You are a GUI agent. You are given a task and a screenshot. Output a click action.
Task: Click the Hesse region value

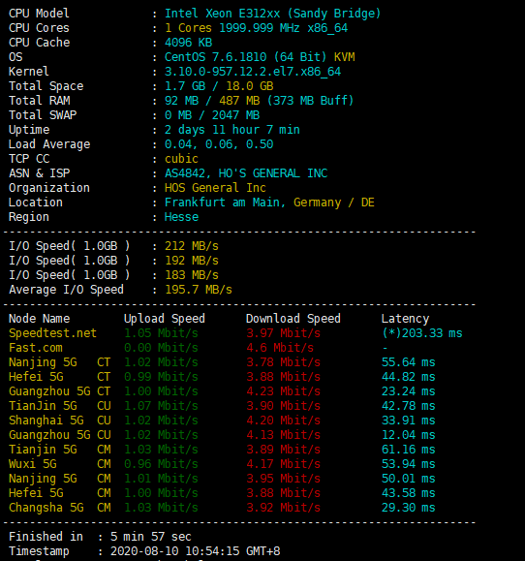tap(181, 217)
